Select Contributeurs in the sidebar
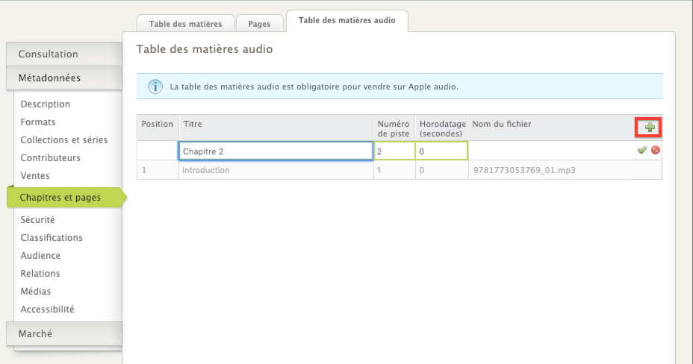 point(51,158)
